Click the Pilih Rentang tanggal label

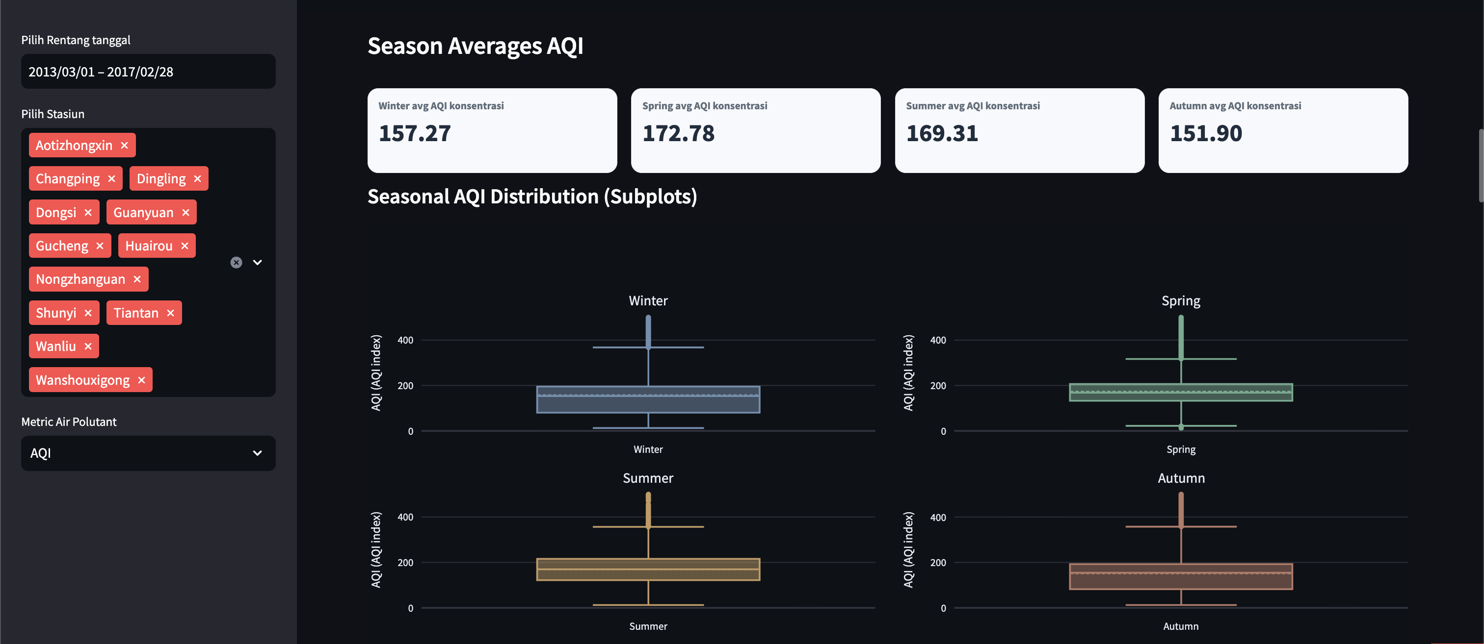pyautogui.click(x=76, y=40)
